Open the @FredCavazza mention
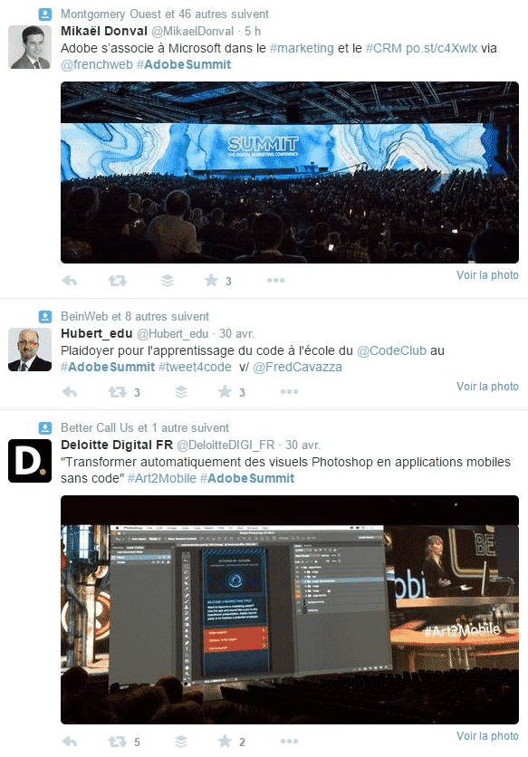Screen dimensions: 528x757 click(298, 367)
